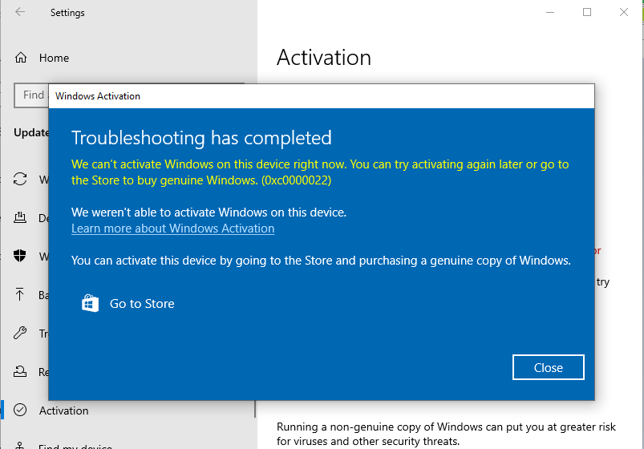This screenshot has width=644, height=449.
Task: Click the yellow error message with code 0xc0000022
Action: coord(320,172)
